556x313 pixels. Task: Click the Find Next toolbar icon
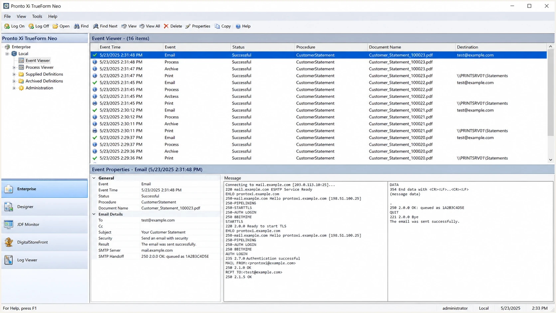coord(96,26)
